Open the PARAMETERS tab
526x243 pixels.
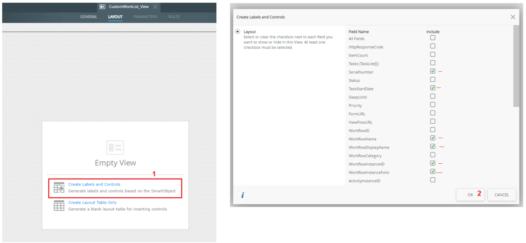pos(145,17)
